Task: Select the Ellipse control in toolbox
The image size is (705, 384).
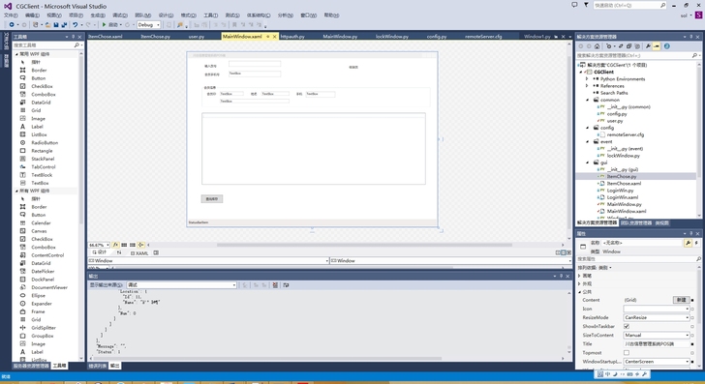Action: click(38, 296)
